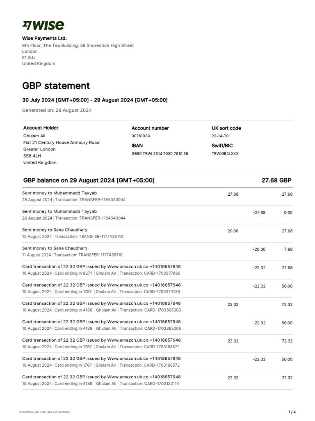The width and height of the screenshot is (315, 421).
Task: Click the -20.00 outgoing amount
Action: 259,249
